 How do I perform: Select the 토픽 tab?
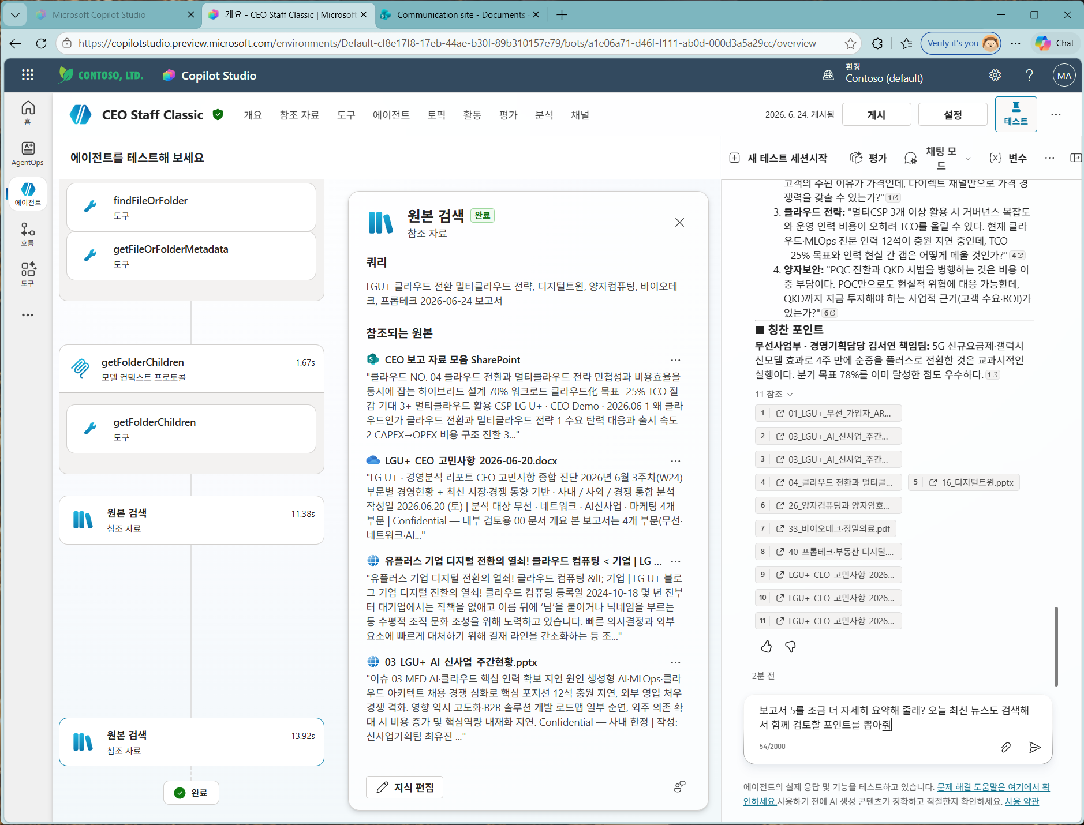point(436,115)
